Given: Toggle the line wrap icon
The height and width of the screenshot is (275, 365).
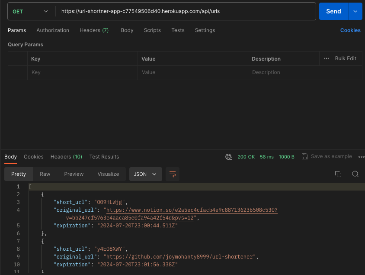Looking at the screenshot, I should [x=173, y=174].
